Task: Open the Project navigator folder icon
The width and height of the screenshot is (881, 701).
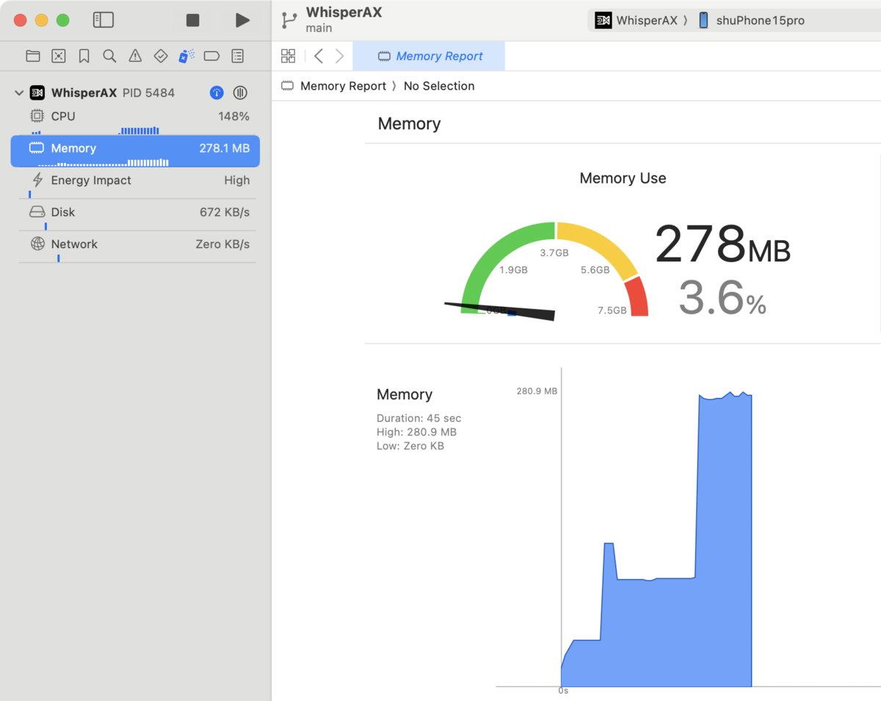Action: 33,56
